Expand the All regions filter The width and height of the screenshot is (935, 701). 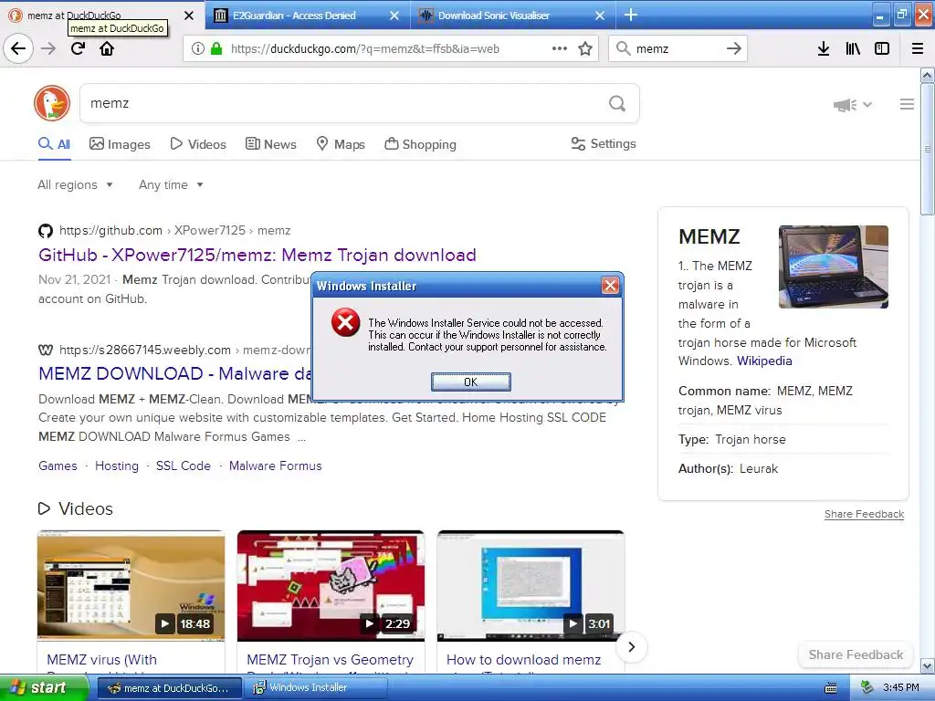[x=75, y=184]
